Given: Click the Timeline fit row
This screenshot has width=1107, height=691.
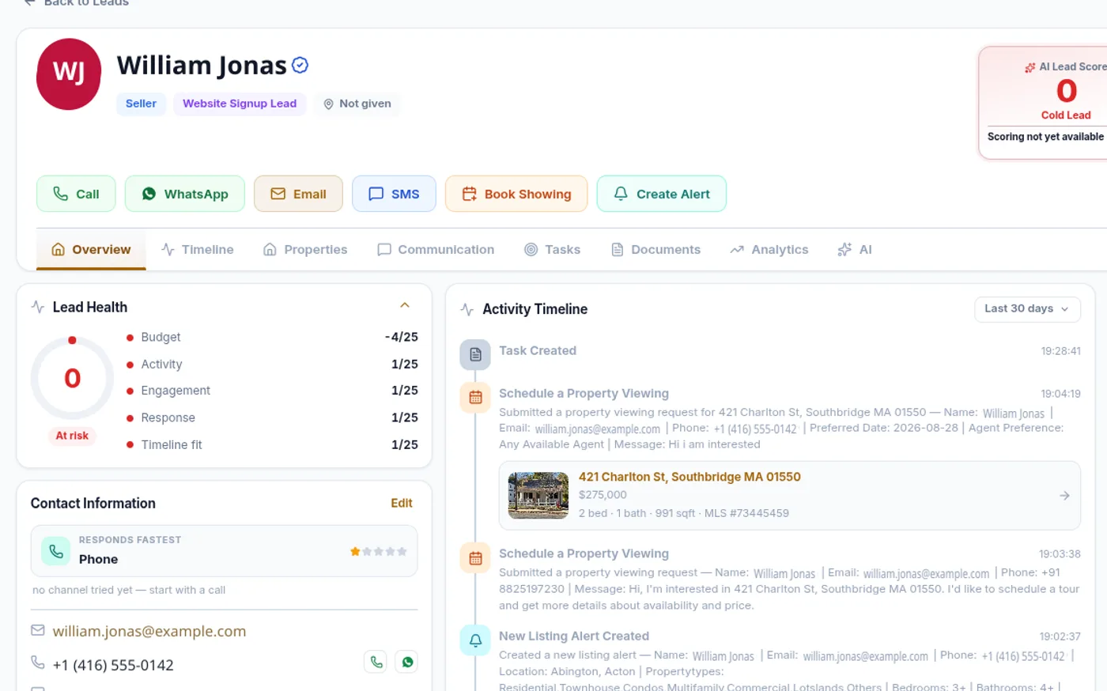Looking at the screenshot, I should point(272,444).
